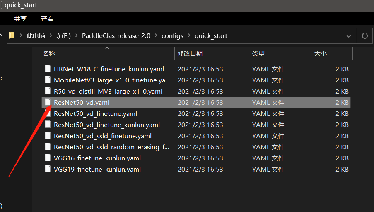Image resolution: width=374 pixels, height=212 pixels.
Task: Expand chevron after PaddleClas-release-2.0 breadcrumb
Action: point(156,35)
